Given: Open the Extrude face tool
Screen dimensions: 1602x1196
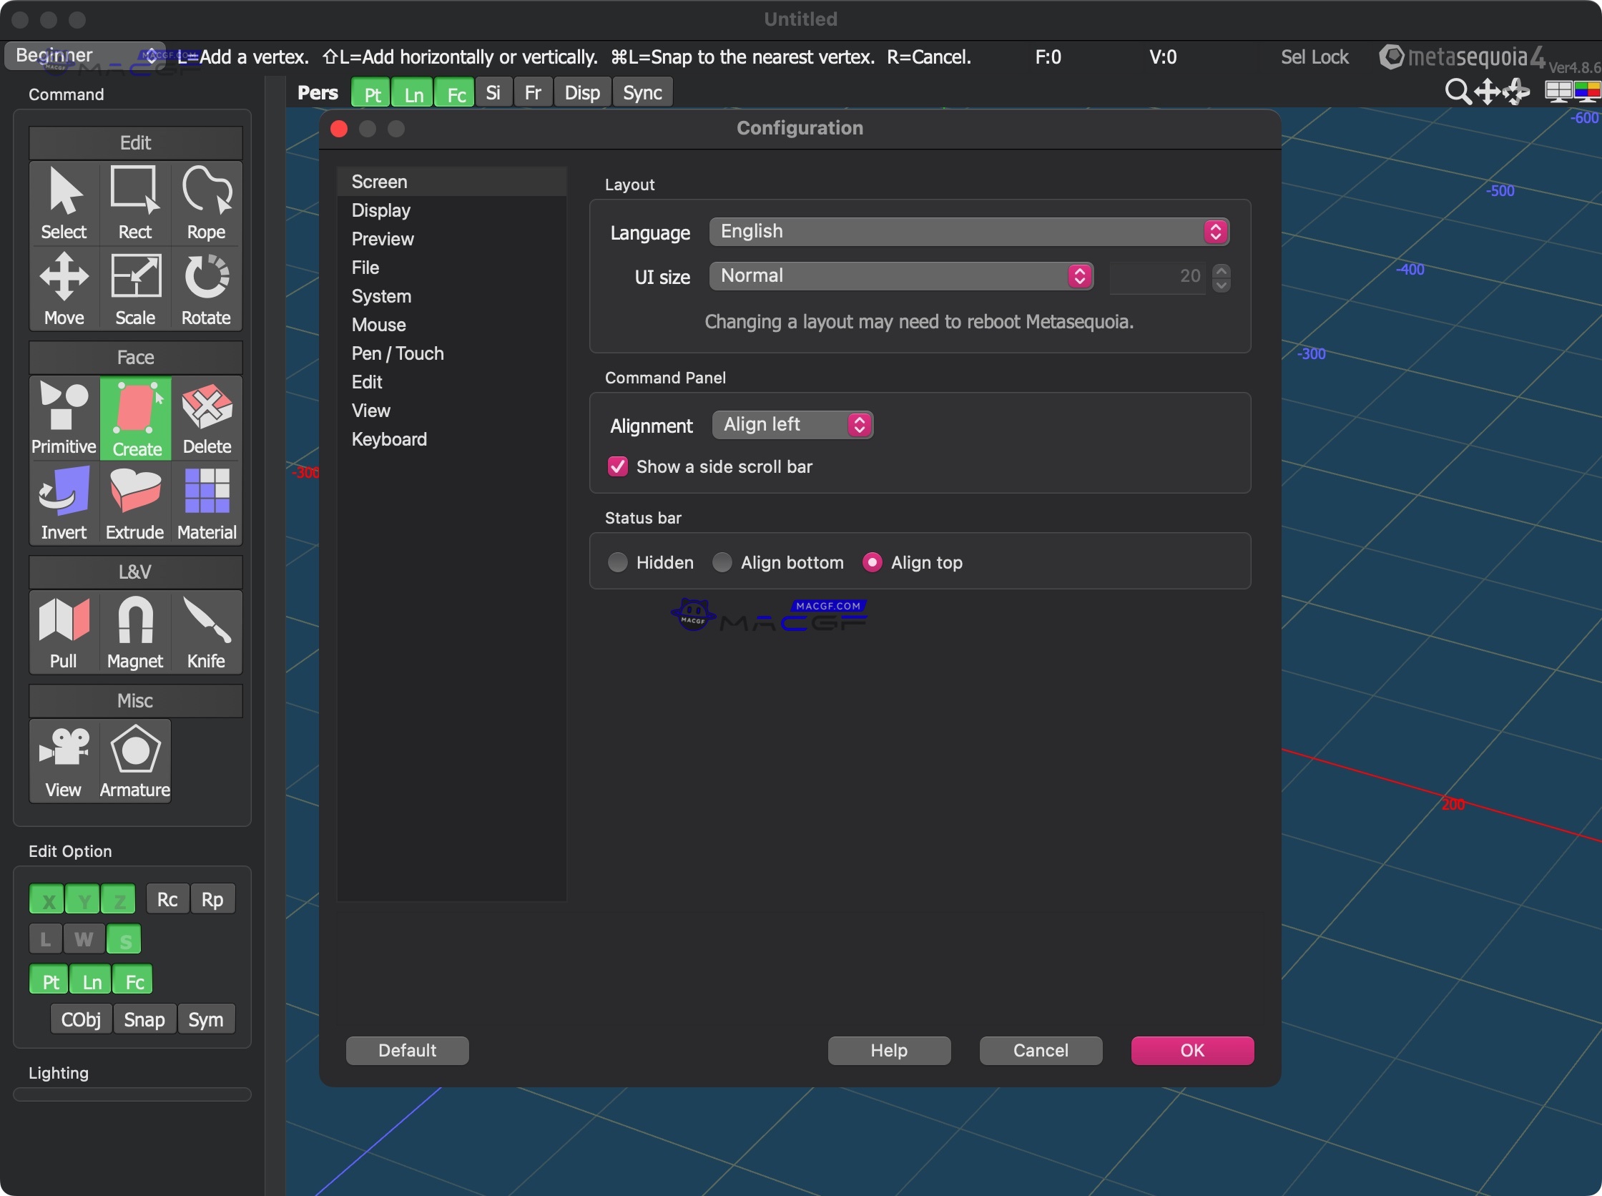Looking at the screenshot, I should (x=134, y=502).
